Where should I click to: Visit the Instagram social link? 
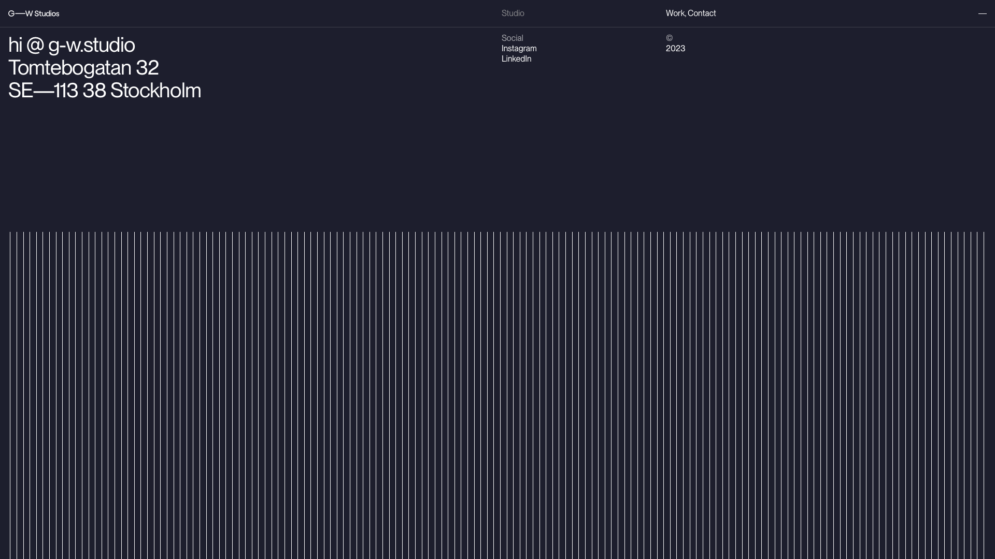519,48
